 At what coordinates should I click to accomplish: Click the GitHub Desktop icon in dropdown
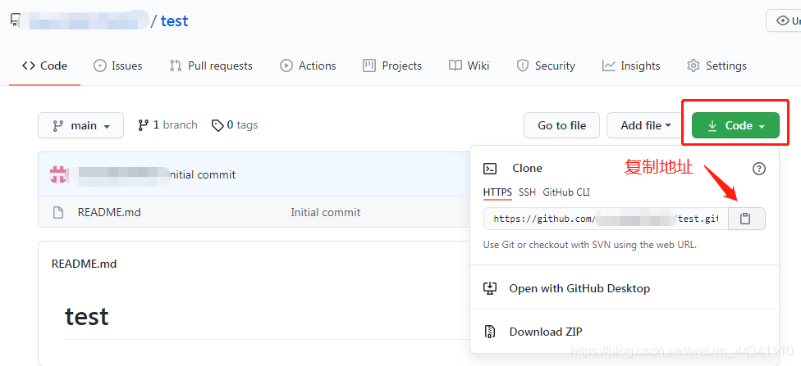pyautogui.click(x=490, y=288)
